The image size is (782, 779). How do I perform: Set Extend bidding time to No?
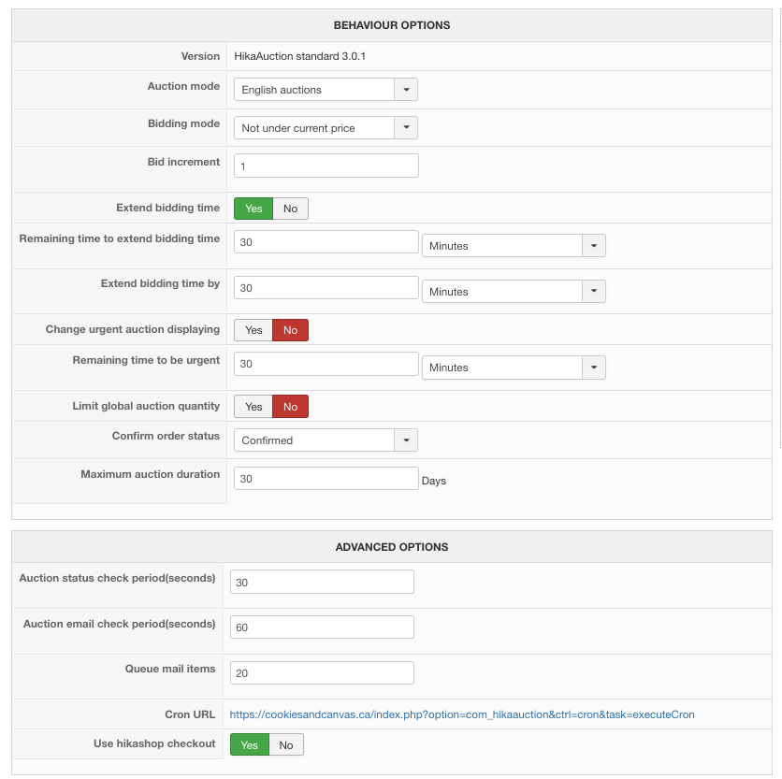pyautogui.click(x=290, y=209)
